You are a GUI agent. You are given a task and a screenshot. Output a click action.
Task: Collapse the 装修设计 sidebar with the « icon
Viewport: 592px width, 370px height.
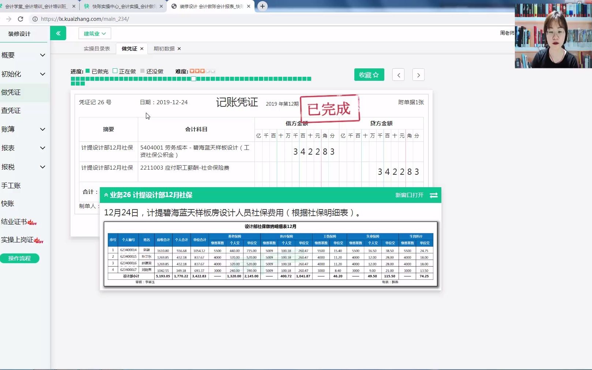pos(58,33)
